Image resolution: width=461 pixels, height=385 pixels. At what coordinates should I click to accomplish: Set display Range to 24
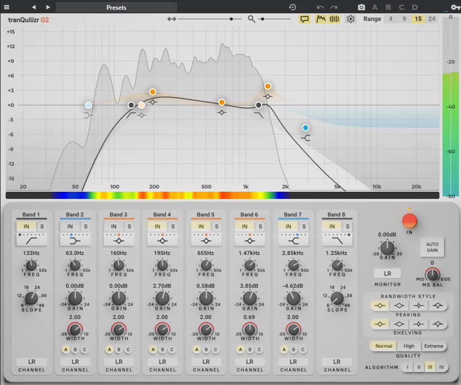(x=432, y=19)
